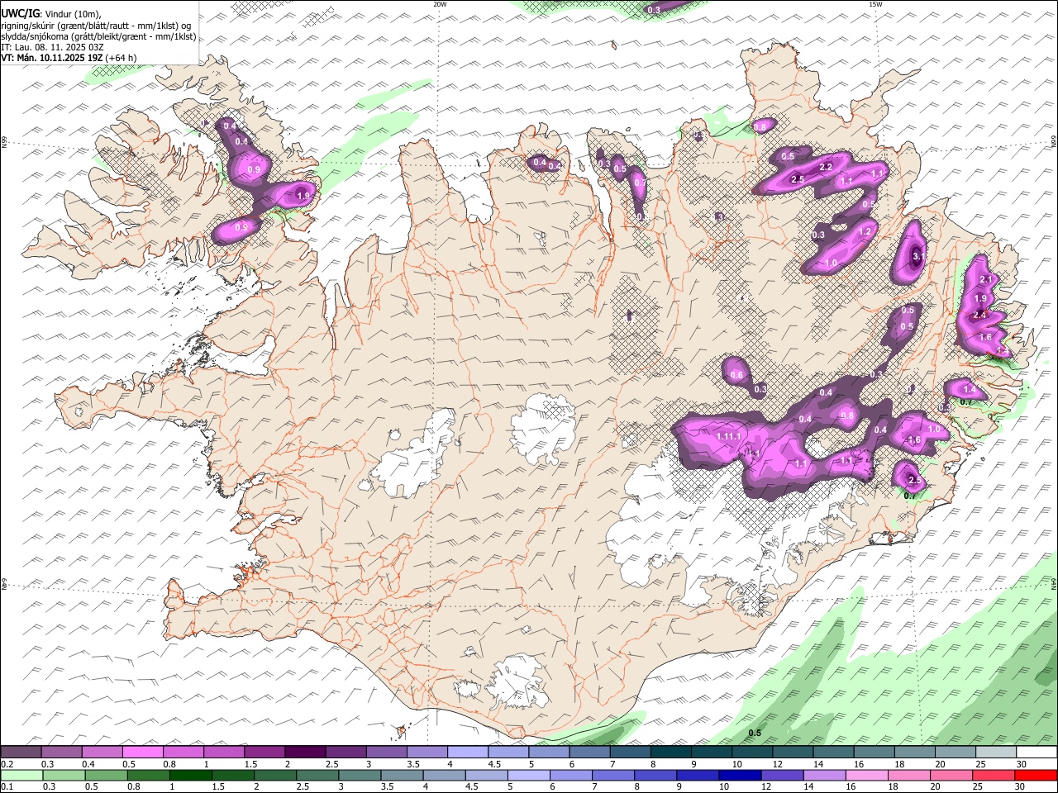Click the snow legend swatch between 0.2 and 0.3
The width and height of the screenshot is (1058, 793).
click(21, 753)
